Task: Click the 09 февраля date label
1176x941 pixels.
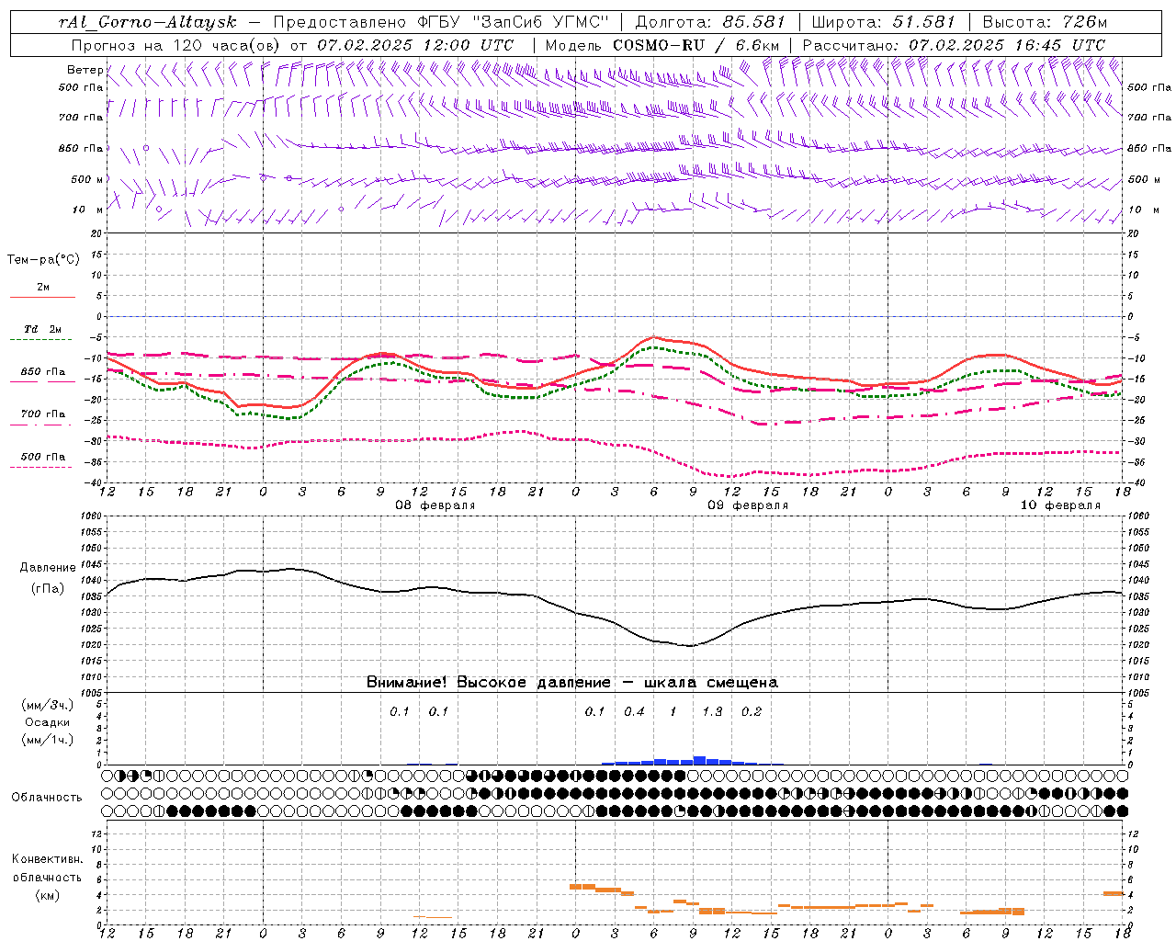Action: click(748, 505)
